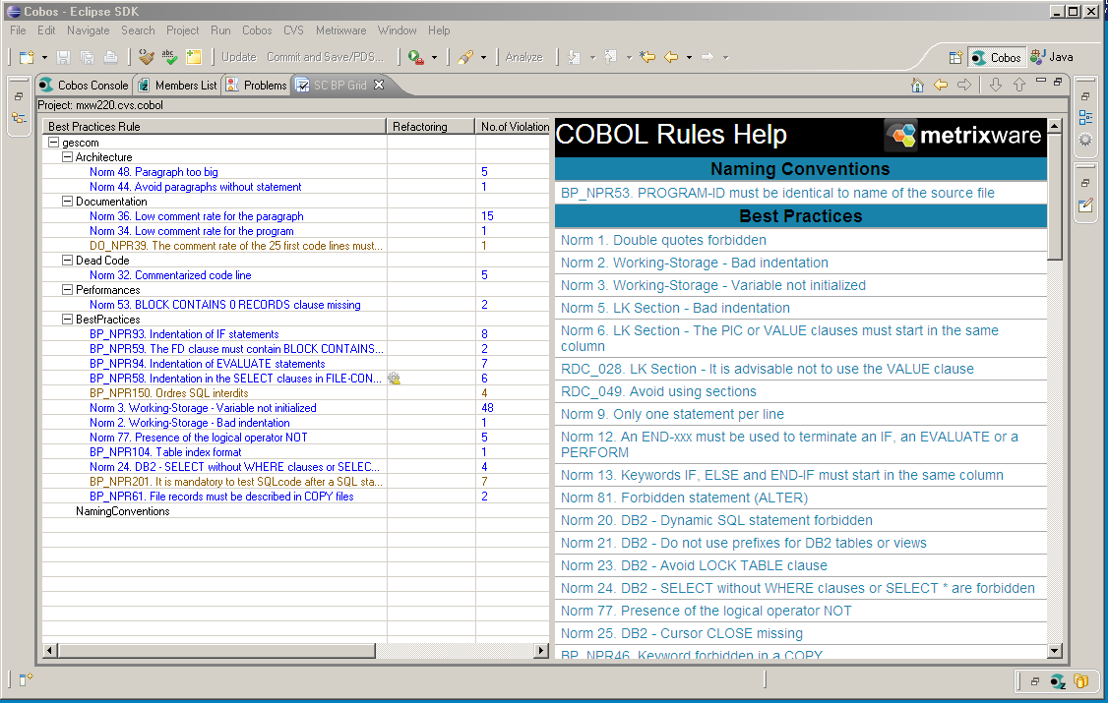Viewport: 1108px width, 703px height.
Task: Click the Print icon in toolbar
Action: 111,57
